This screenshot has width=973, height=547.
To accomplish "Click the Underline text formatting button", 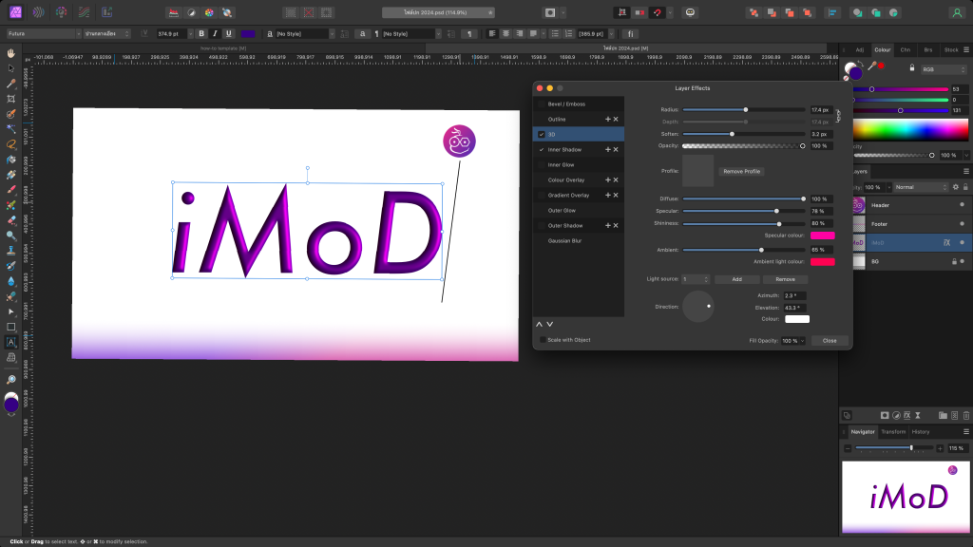I will (x=228, y=33).
